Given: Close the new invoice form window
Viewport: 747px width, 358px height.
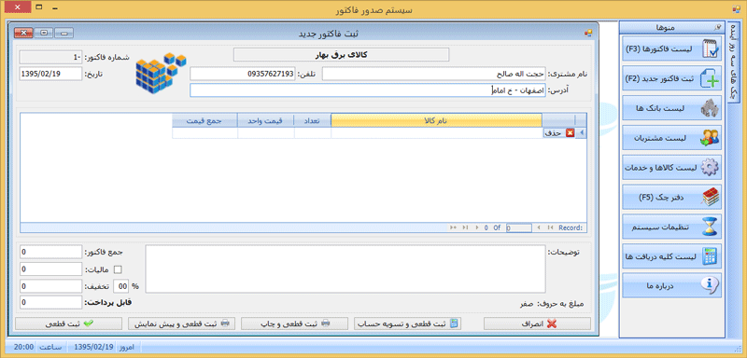Looking at the screenshot, I should point(24,33).
